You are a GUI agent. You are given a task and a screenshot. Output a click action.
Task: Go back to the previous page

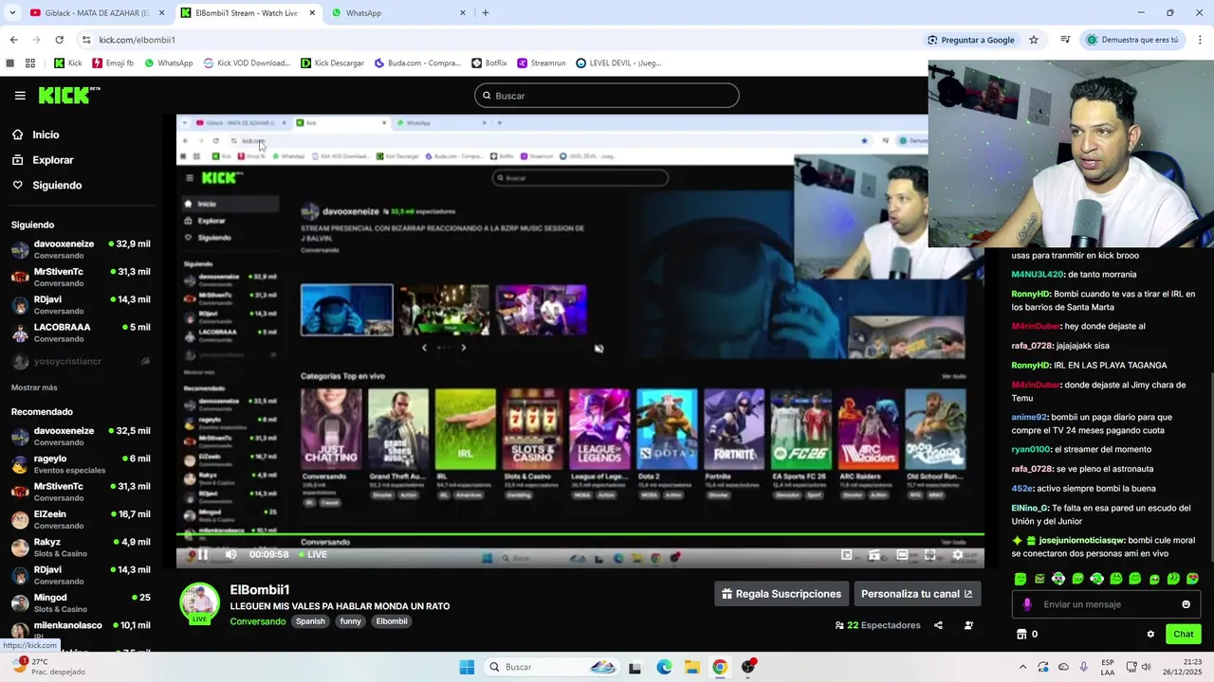[x=13, y=40]
